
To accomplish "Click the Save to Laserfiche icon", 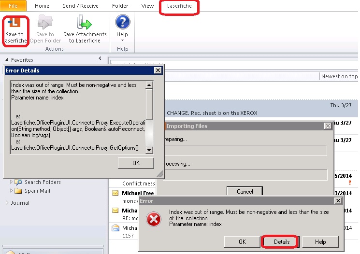I will click(15, 24).
